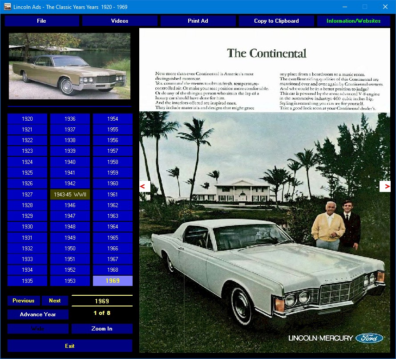Select year 1922

[x=27, y=140]
